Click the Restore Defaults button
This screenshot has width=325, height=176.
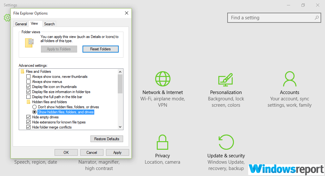pos(107,139)
